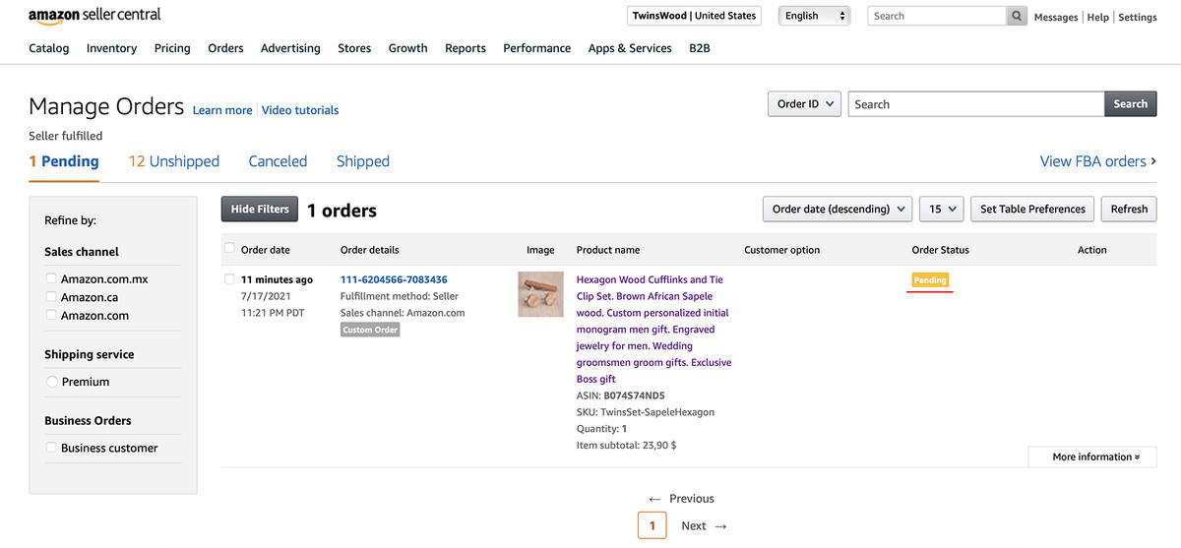Click the 11 minutes ago order date
The height and width of the screenshot is (548, 1181).
pyautogui.click(x=277, y=279)
